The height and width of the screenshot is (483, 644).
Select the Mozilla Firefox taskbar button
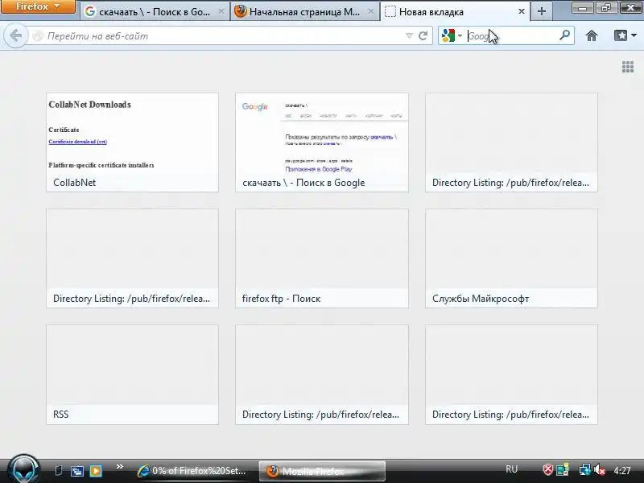point(322,471)
